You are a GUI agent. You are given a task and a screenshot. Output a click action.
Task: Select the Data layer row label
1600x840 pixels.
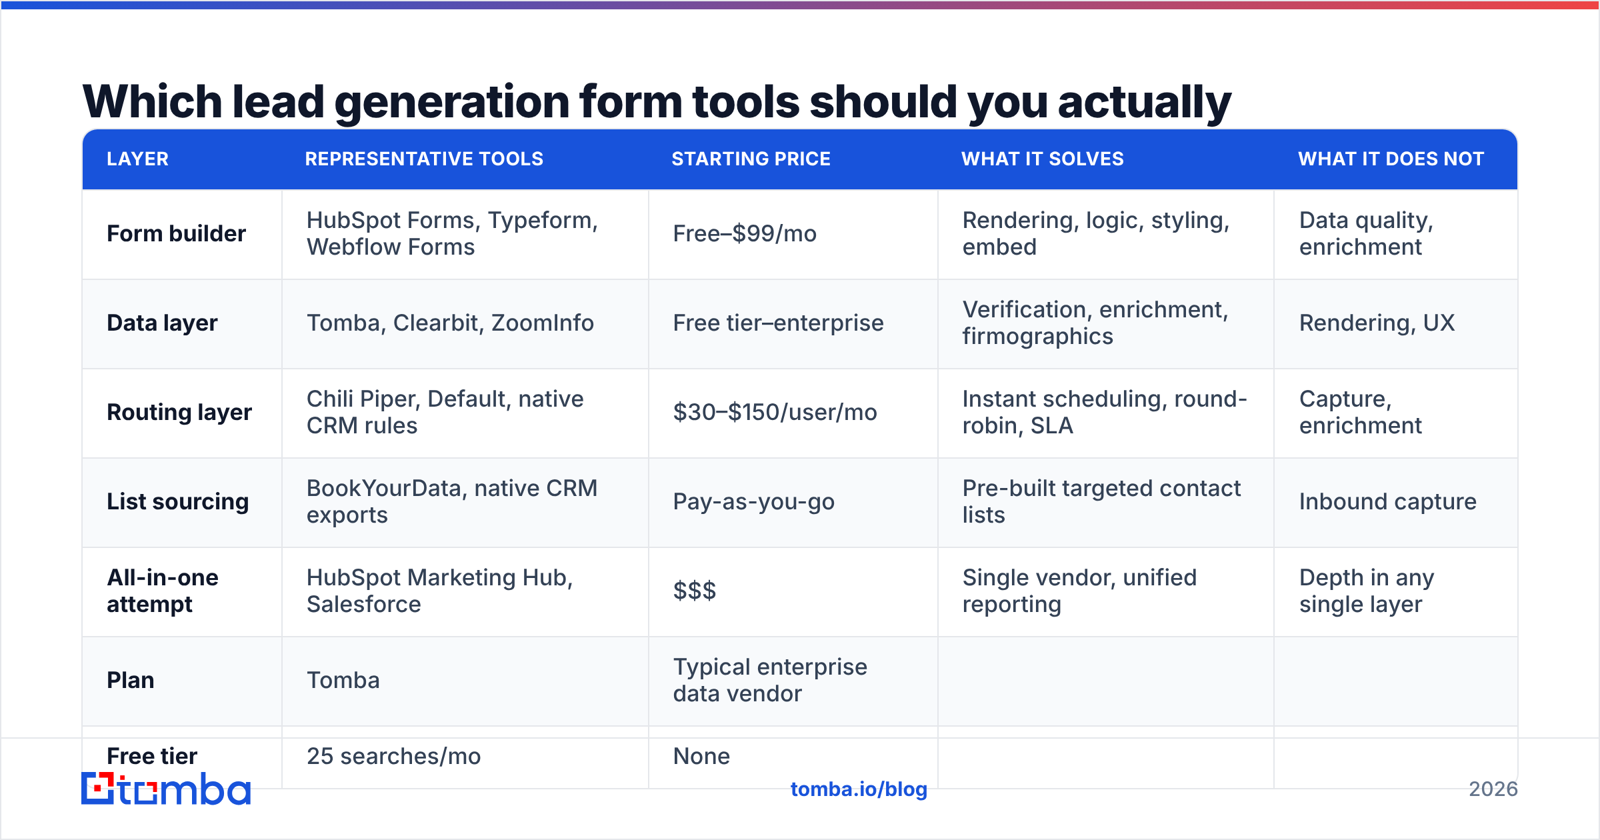pos(162,323)
